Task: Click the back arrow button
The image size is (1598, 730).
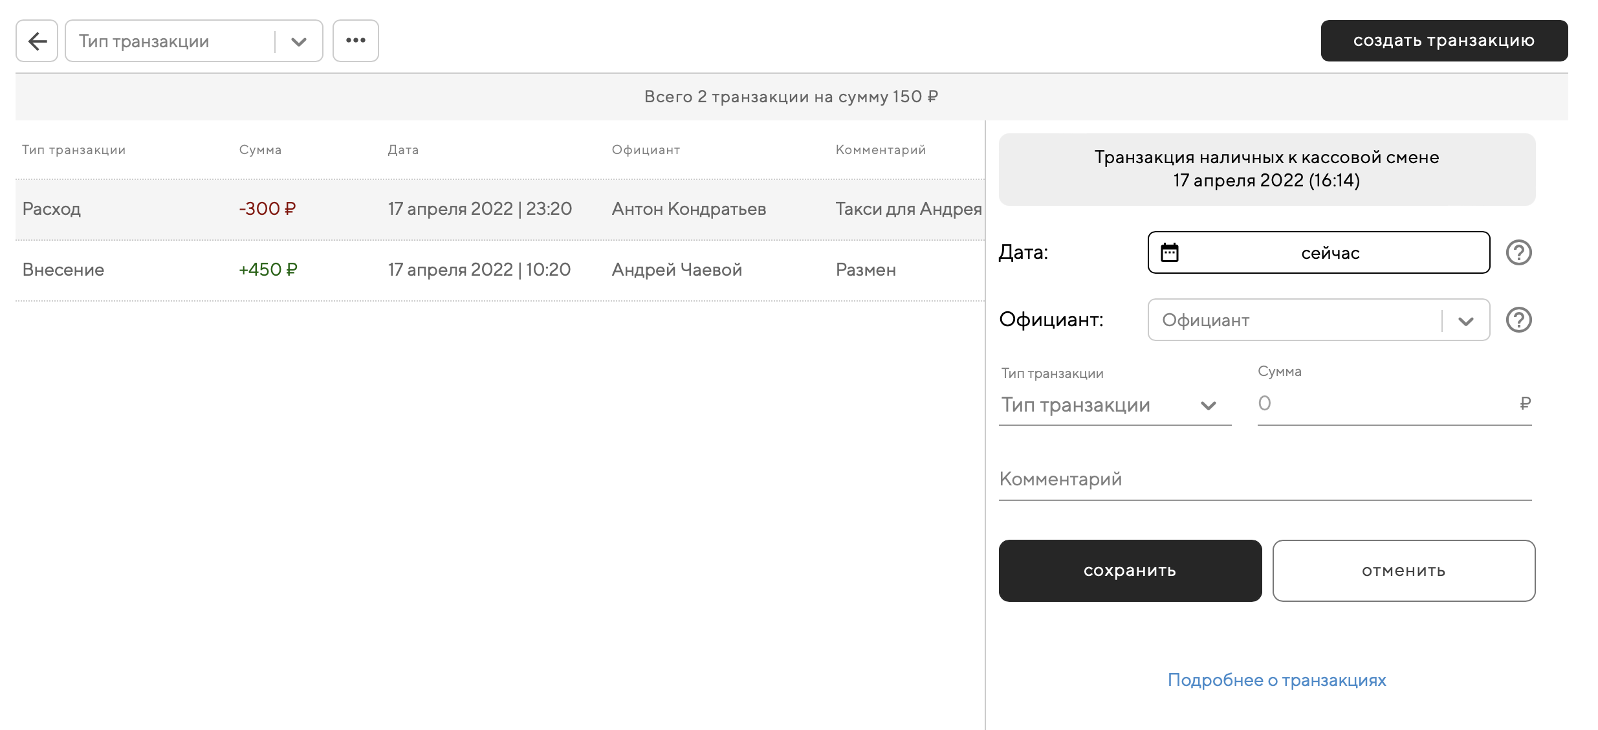Action: tap(37, 41)
